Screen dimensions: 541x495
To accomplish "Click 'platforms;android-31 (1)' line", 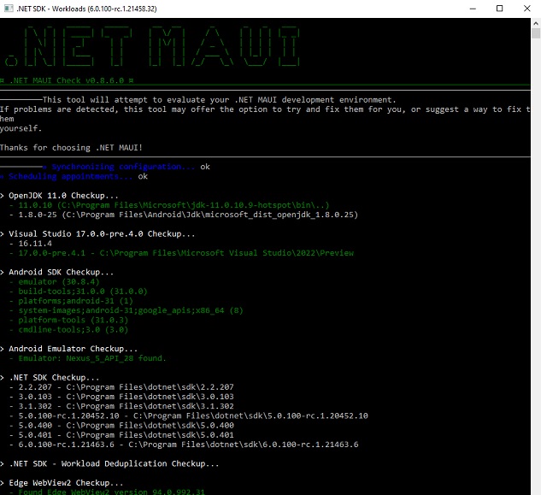I will pos(71,301).
